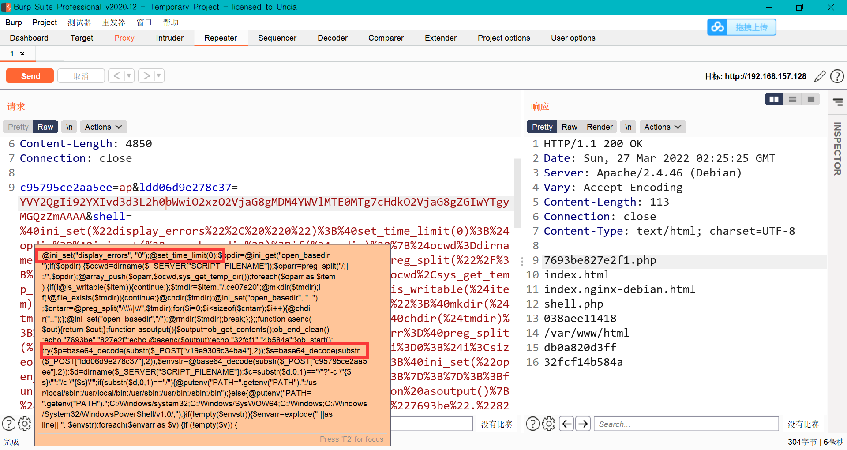
Task: Open the Burp menu
Action: 14,22
